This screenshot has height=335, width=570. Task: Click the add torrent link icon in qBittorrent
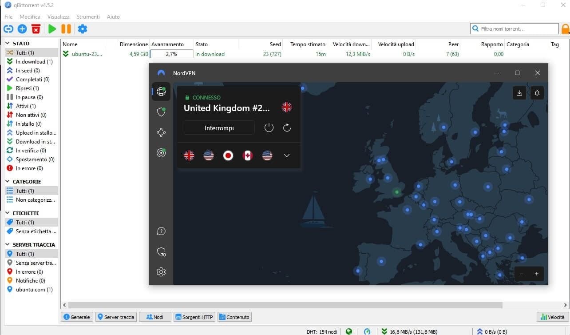tap(8, 29)
